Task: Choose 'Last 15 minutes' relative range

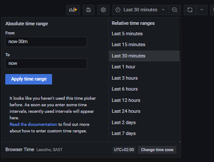Action: pyautogui.click(x=144, y=44)
